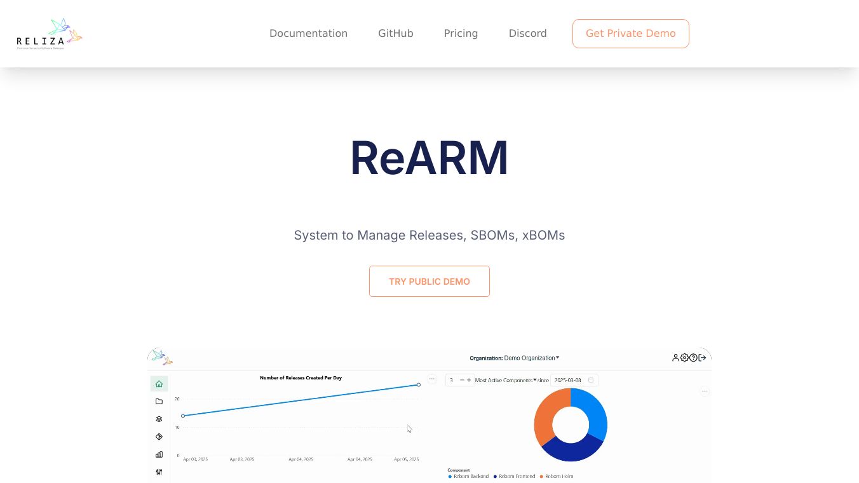Click the 'Component' legend heading
859x483 pixels.
[459, 470]
